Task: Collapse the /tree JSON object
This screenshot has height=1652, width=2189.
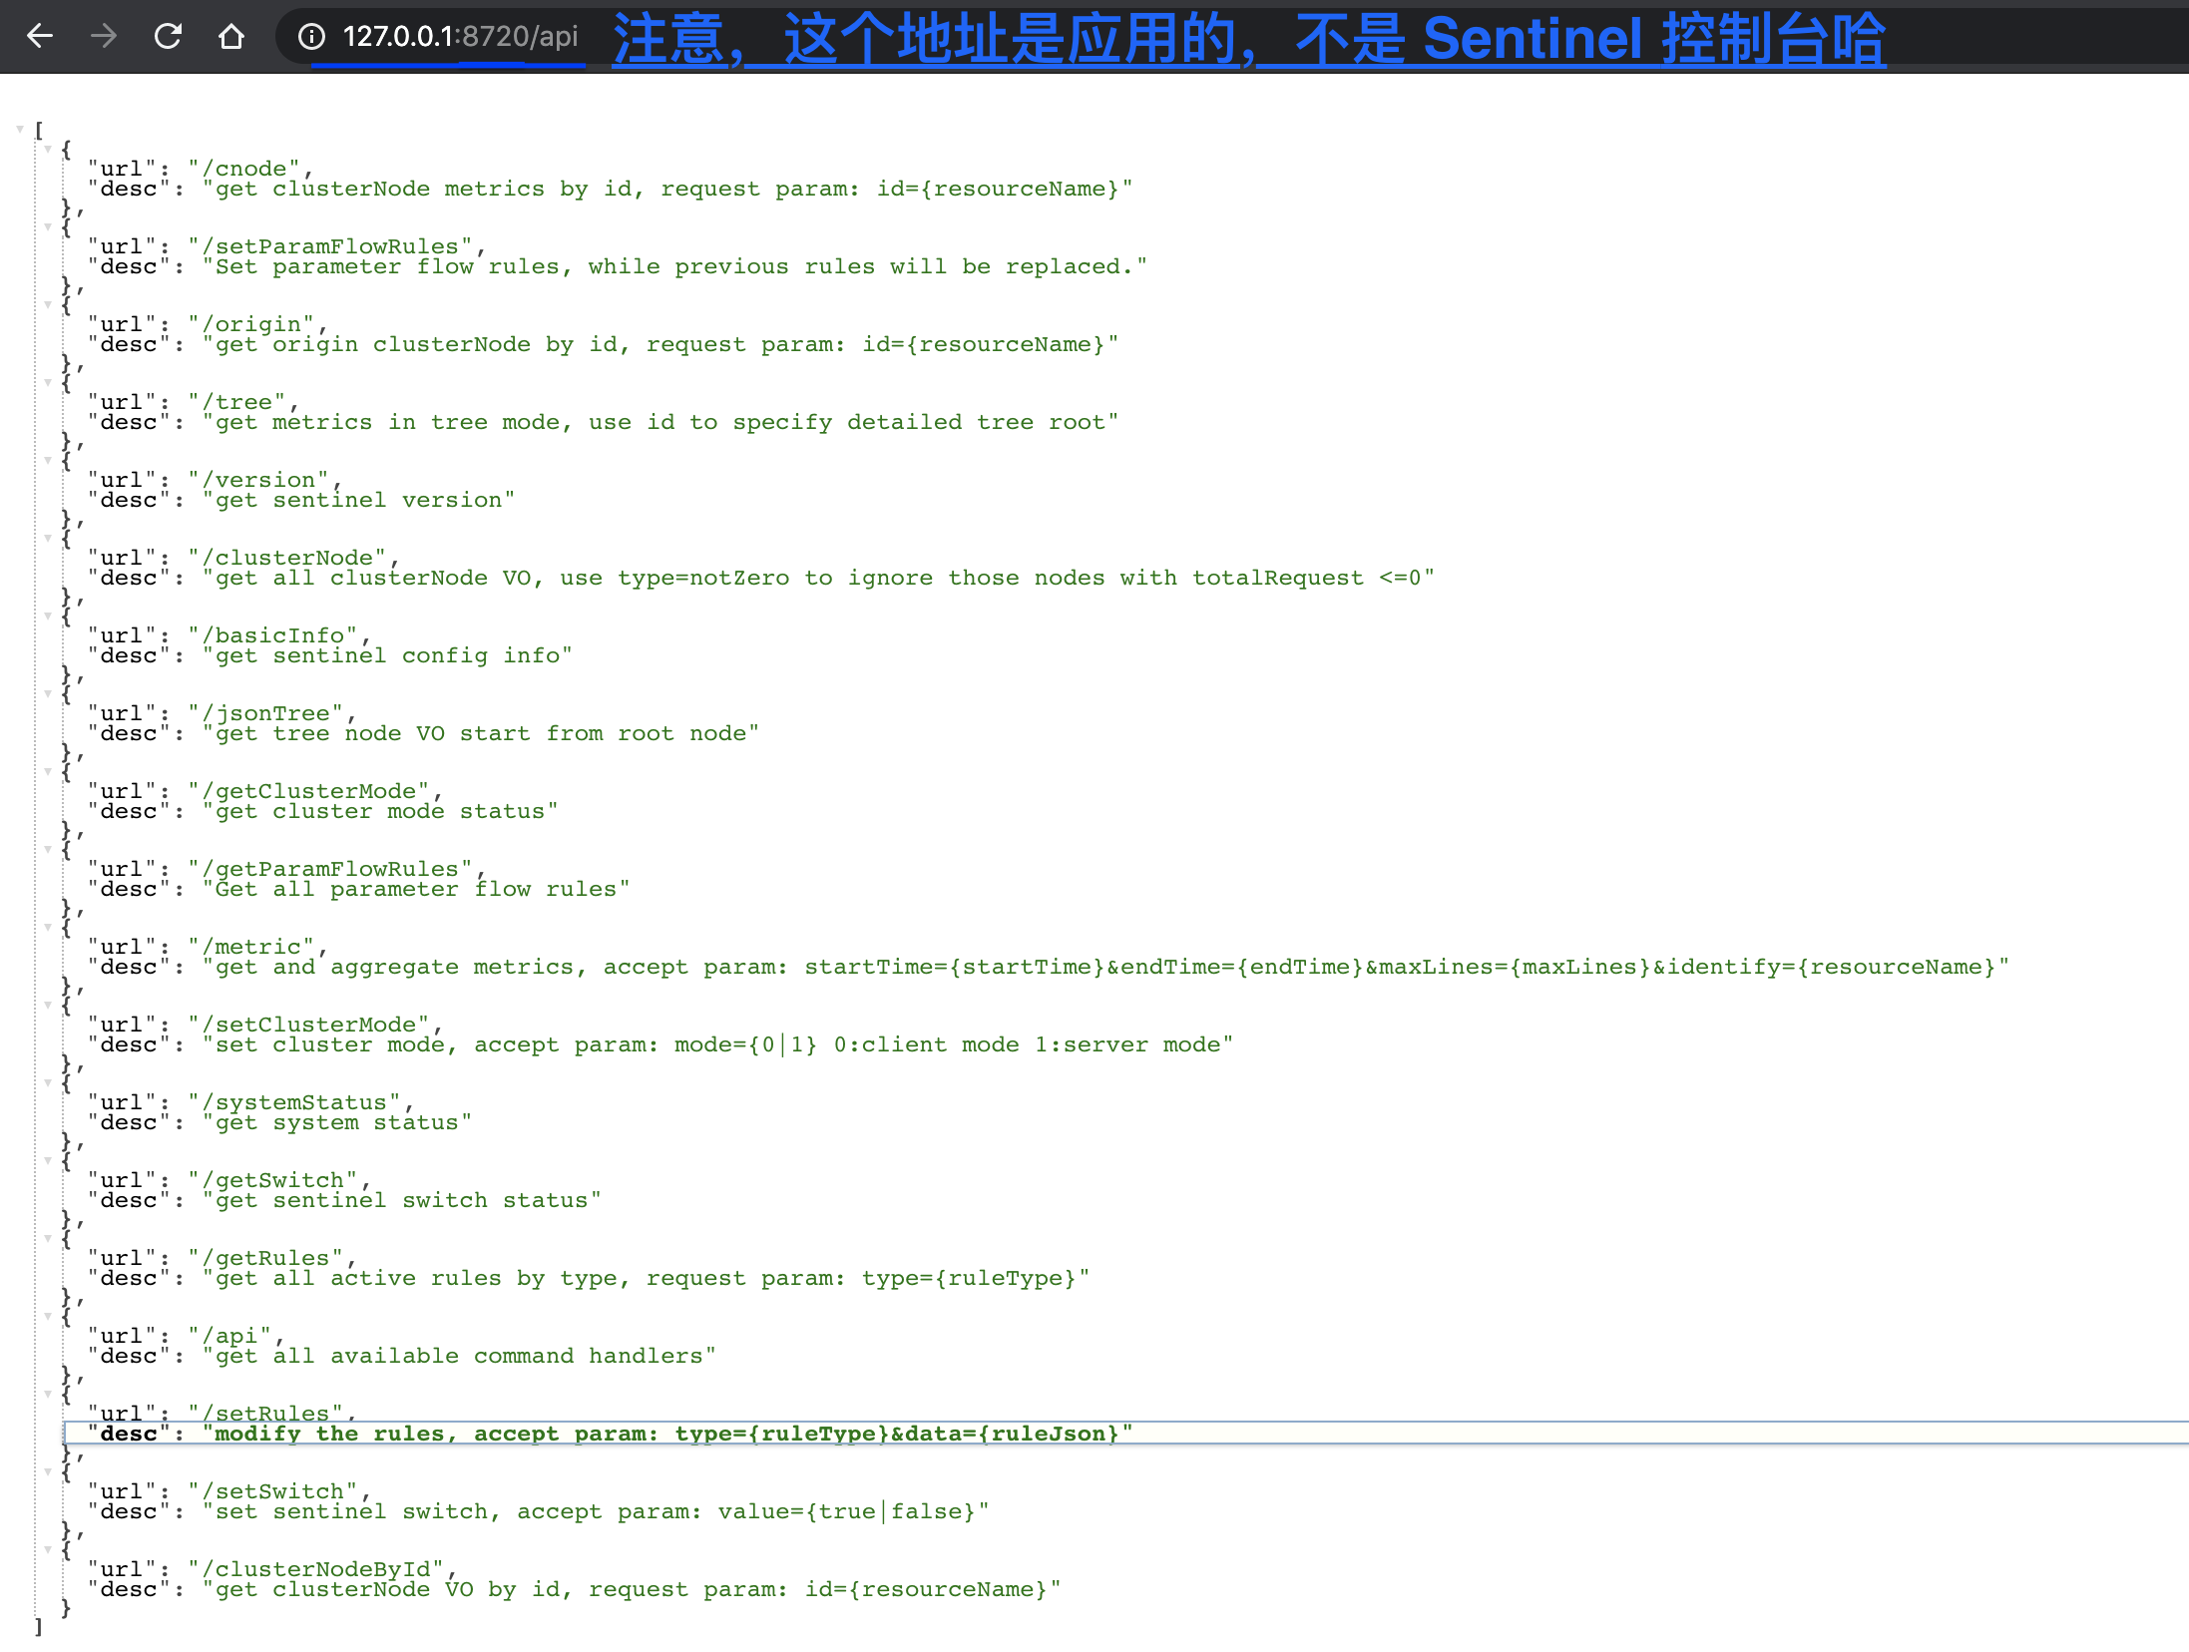Action: (47, 381)
